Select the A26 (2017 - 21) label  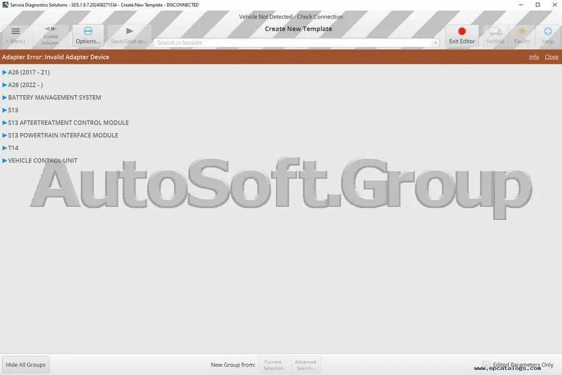coord(29,72)
